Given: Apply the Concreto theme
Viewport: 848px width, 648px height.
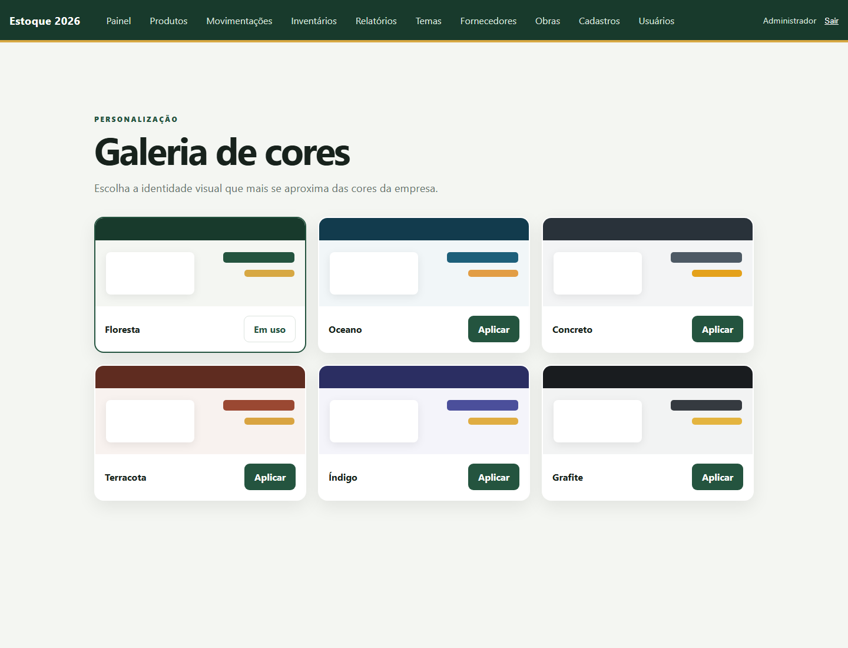Looking at the screenshot, I should point(717,329).
